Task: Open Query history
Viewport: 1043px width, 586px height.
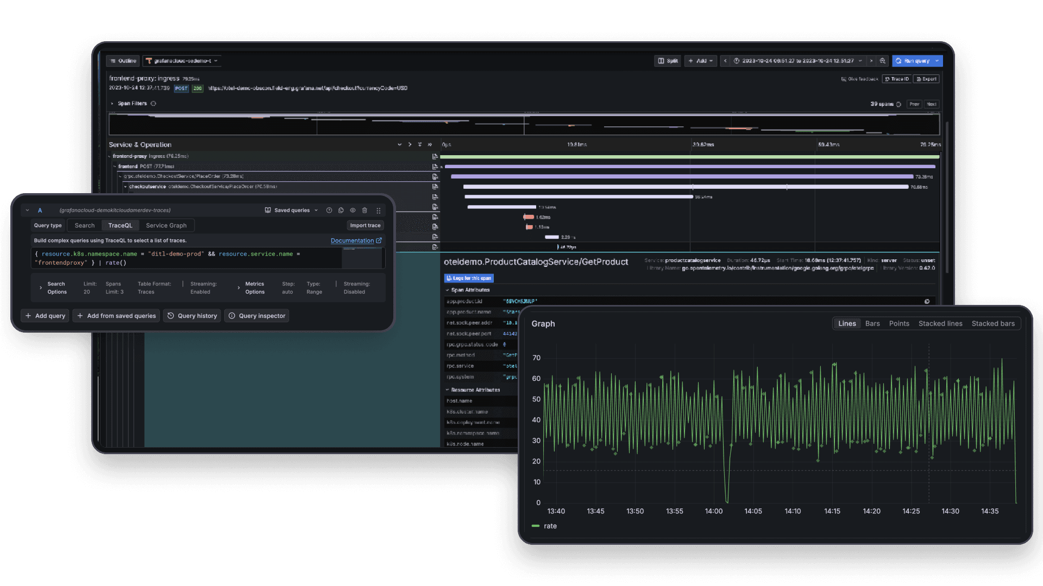Action: pyautogui.click(x=192, y=316)
